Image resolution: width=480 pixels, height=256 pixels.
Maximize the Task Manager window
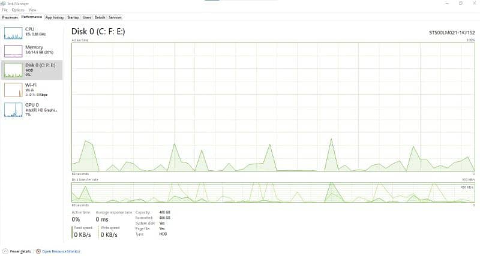coord(461,3)
